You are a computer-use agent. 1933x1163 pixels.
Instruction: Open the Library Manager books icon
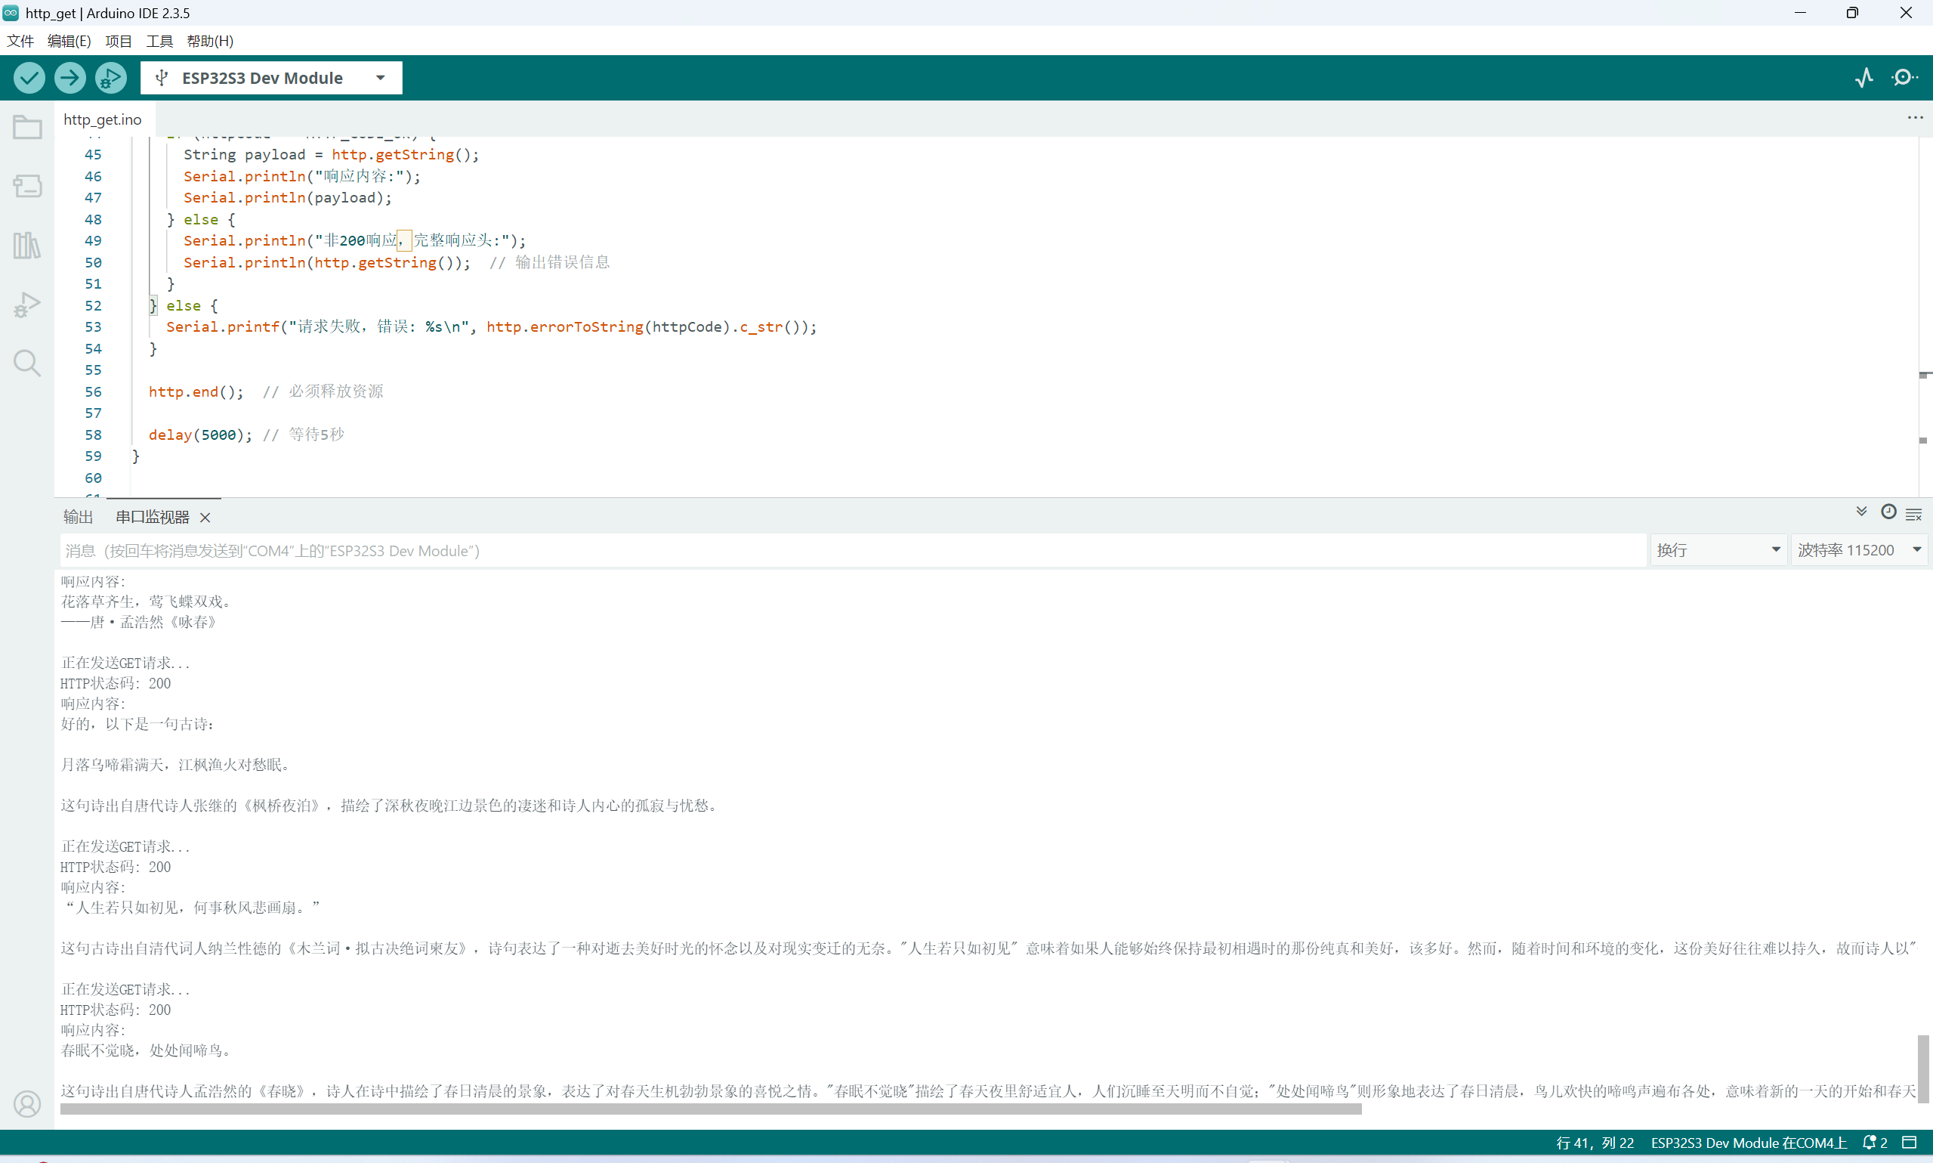[x=27, y=246]
